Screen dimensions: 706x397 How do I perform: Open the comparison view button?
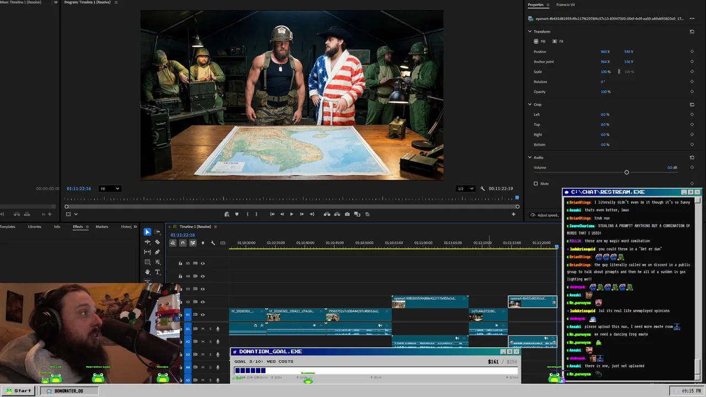point(357,214)
